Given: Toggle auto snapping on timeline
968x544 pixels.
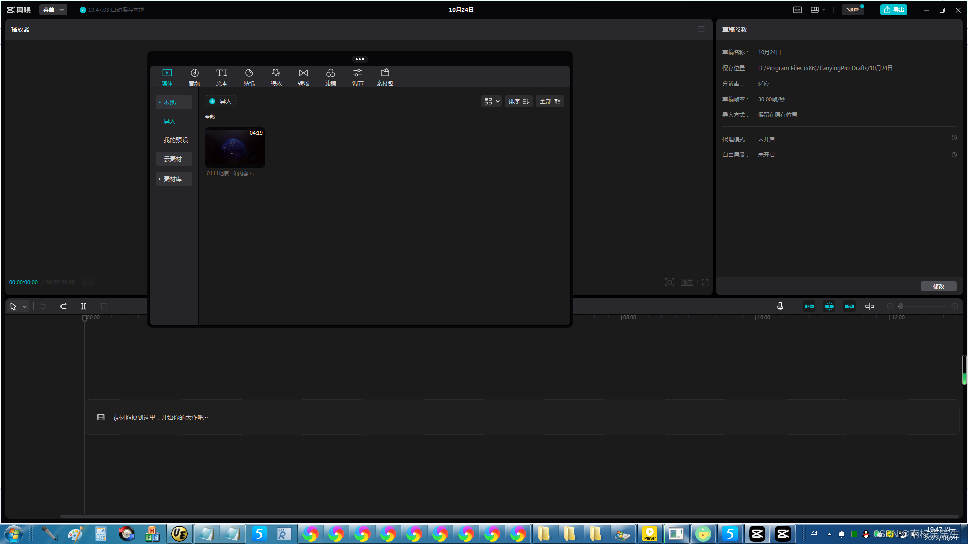Looking at the screenshot, I should [829, 306].
